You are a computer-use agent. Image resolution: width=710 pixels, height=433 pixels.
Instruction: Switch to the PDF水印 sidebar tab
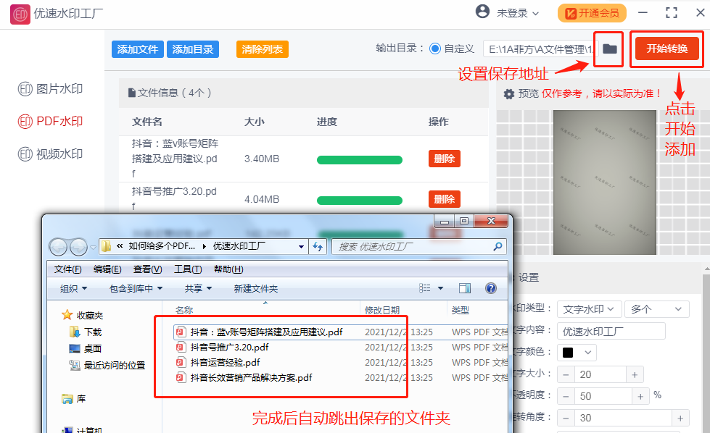tap(50, 122)
